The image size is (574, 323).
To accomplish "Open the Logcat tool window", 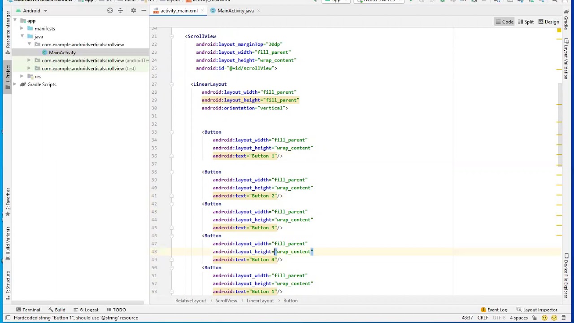I will point(85,310).
